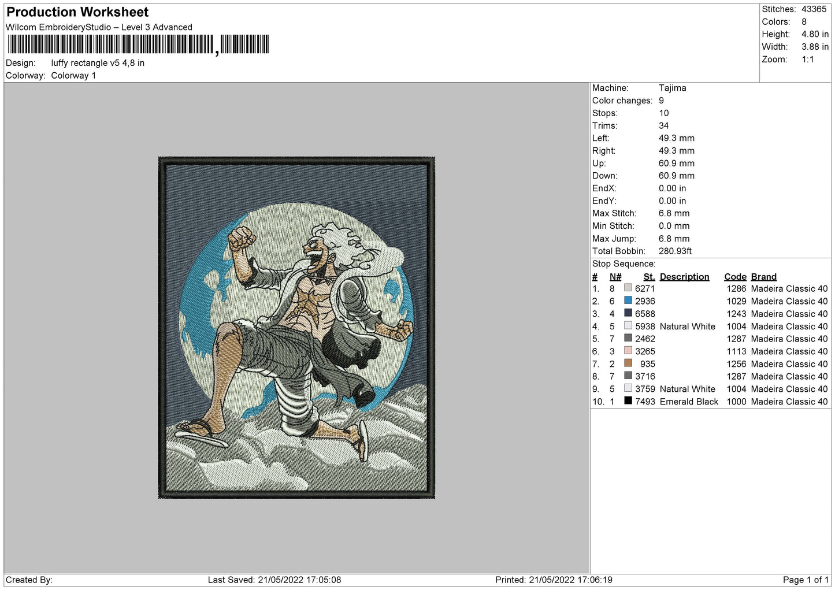Click the Emerald Black color chip
835x590 pixels.
628,401
